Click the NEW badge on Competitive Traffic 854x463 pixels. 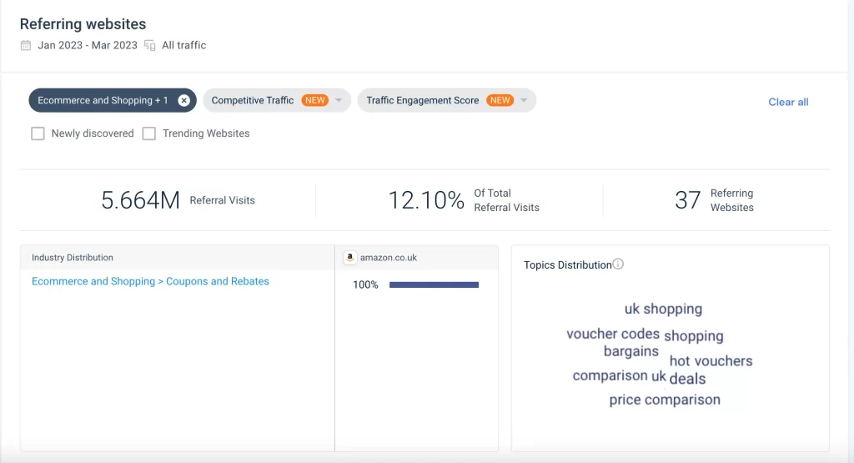(x=314, y=100)
